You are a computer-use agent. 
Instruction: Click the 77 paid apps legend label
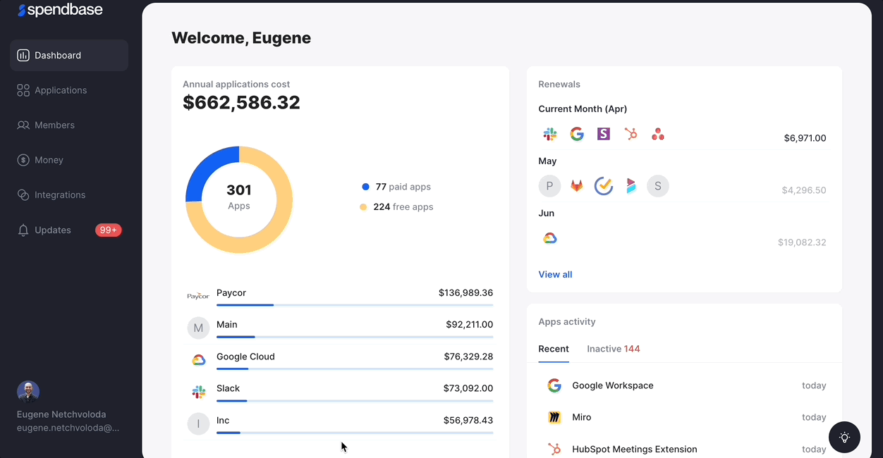pos(403,187)
